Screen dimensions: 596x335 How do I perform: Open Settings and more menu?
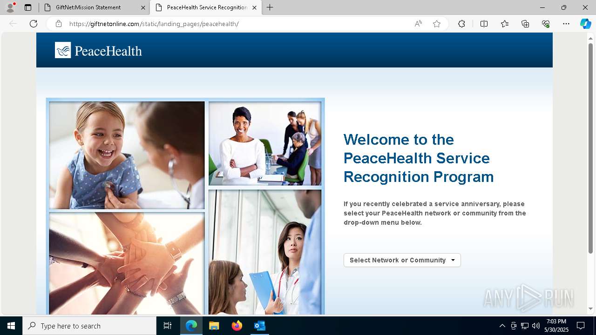coord(566,24)
